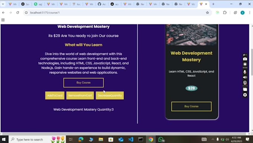Image resolution: width=253 pixels, height=143 pixels.
Task: Click the colorful extension icon beside the star
Action: [218, 13]
